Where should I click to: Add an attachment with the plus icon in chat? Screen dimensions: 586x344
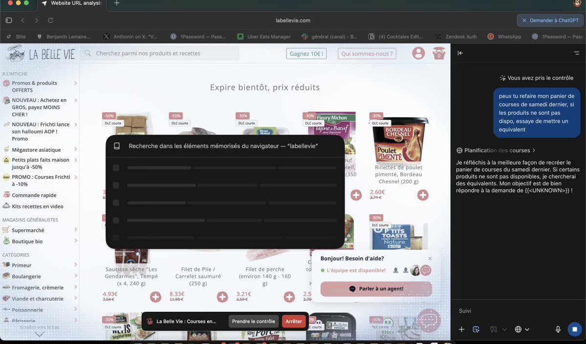[461, 329]
